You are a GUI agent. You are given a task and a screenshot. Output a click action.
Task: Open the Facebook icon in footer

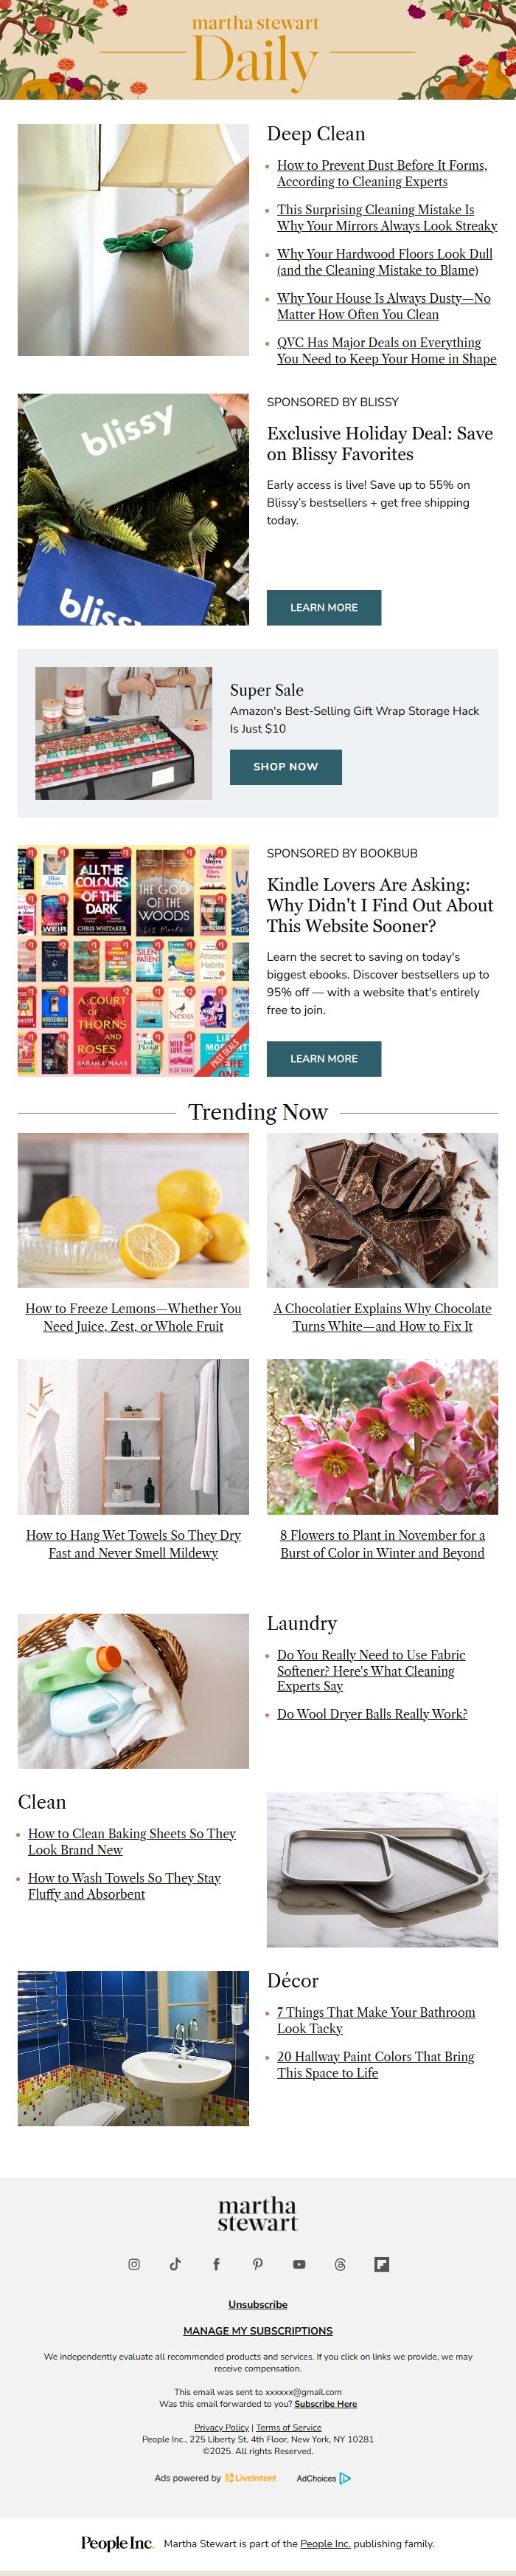[217, 2264]
